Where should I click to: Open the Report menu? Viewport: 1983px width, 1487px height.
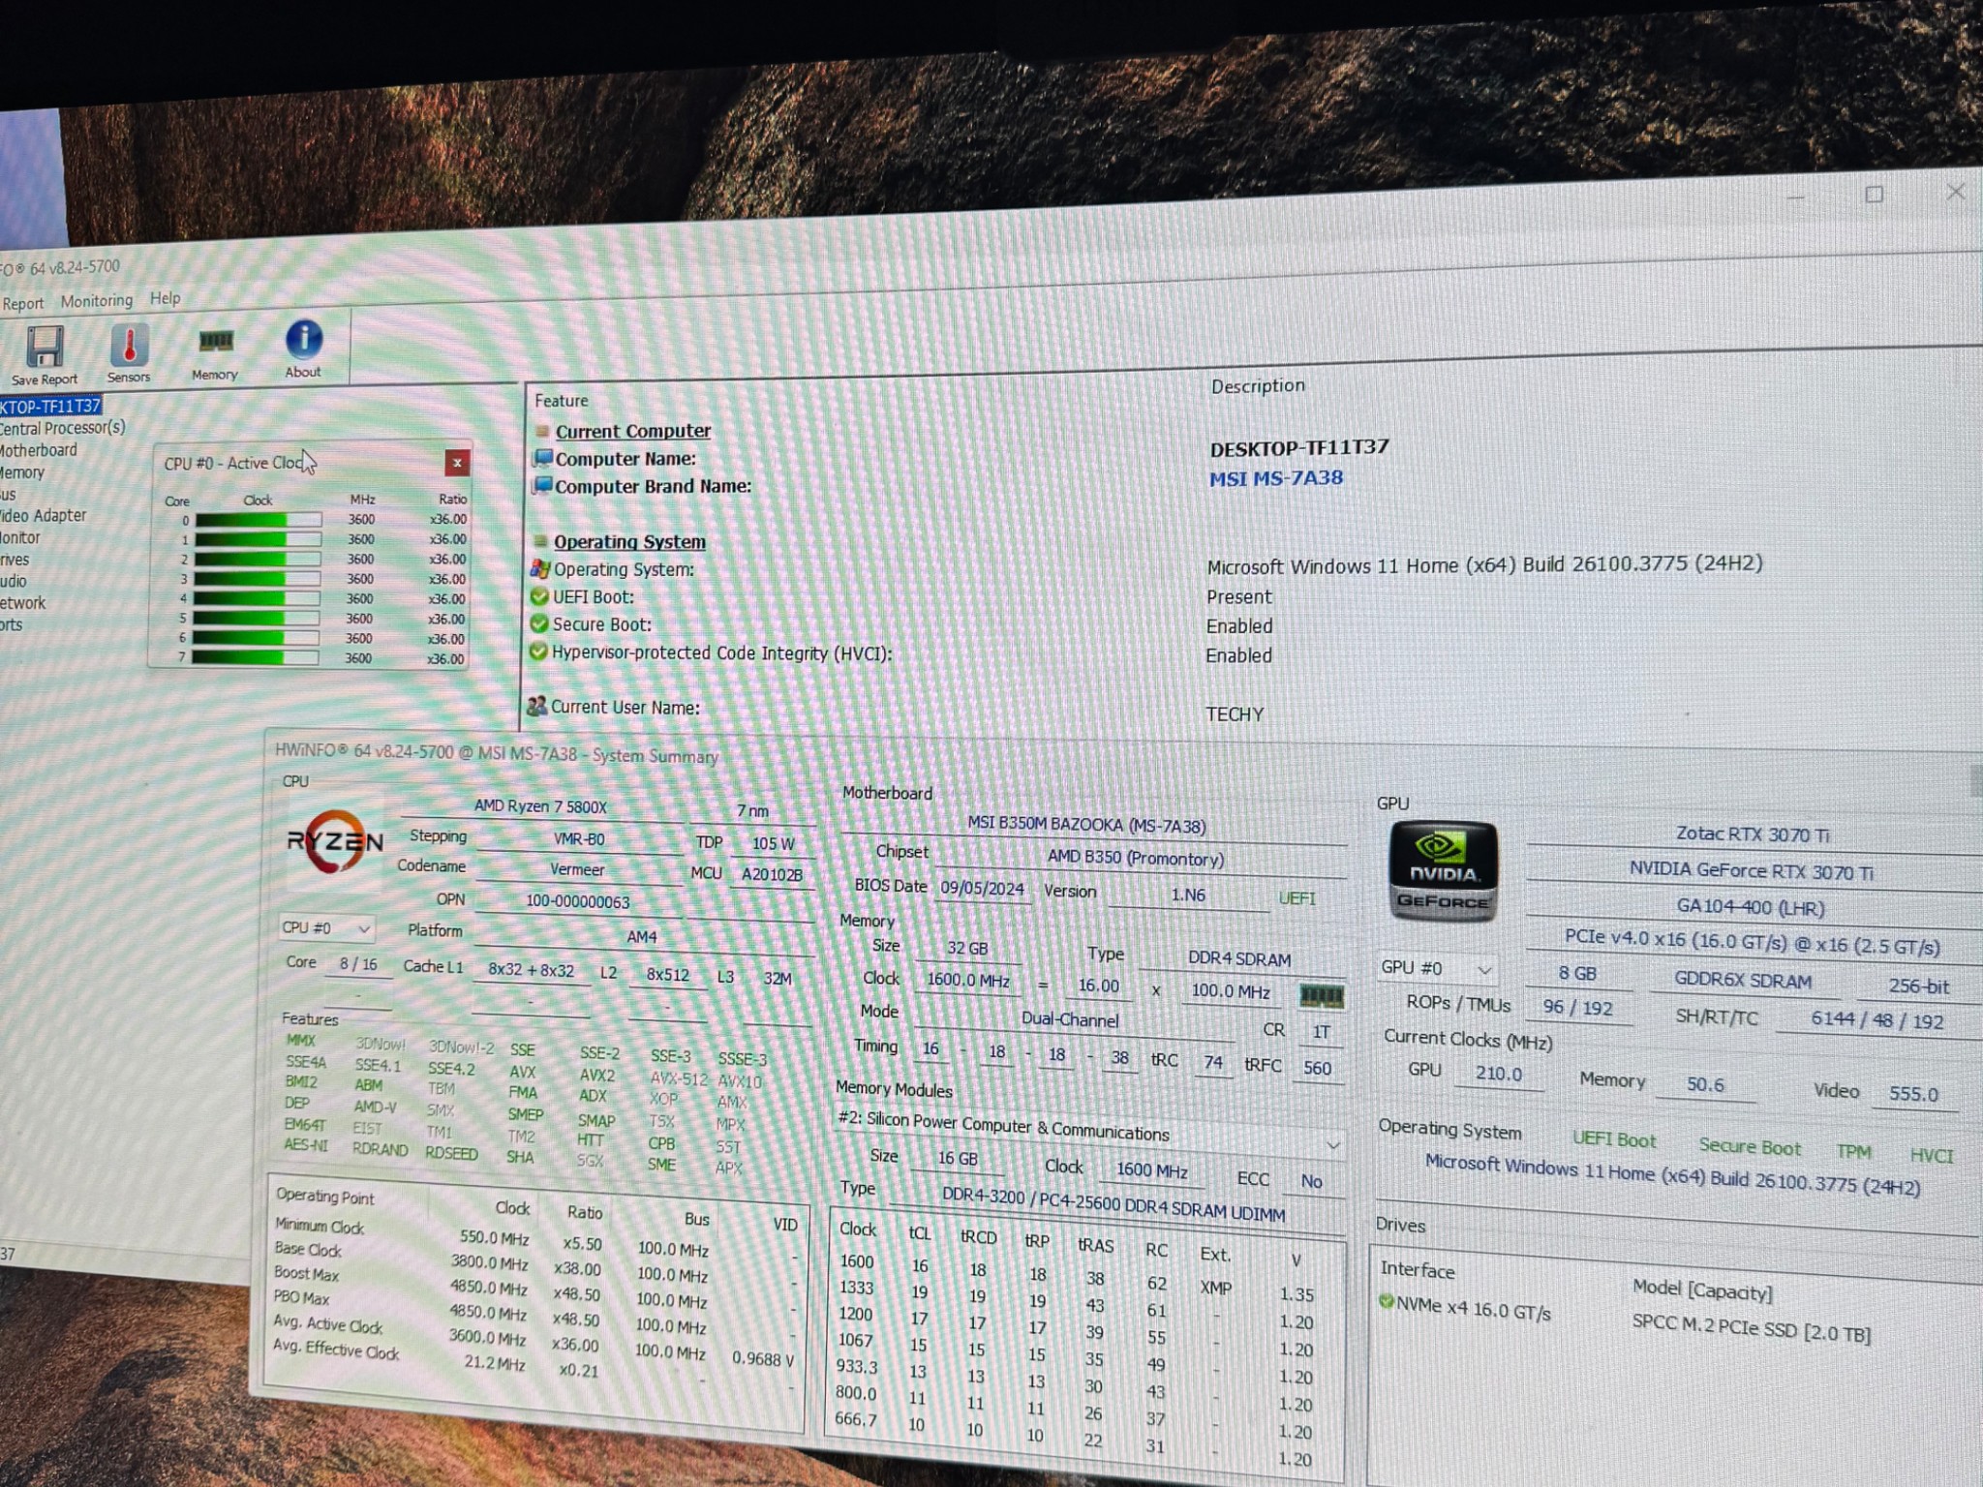coord(22,303)
